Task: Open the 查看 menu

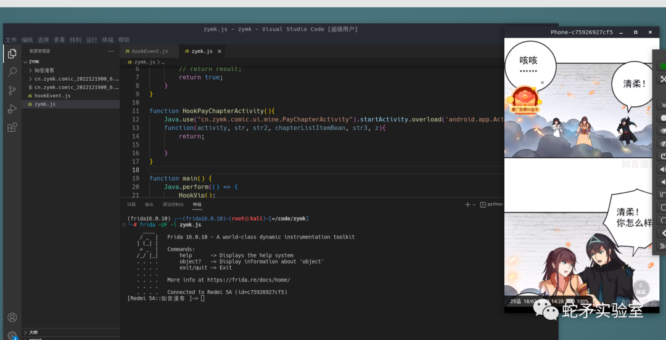Action: [59, 40]
